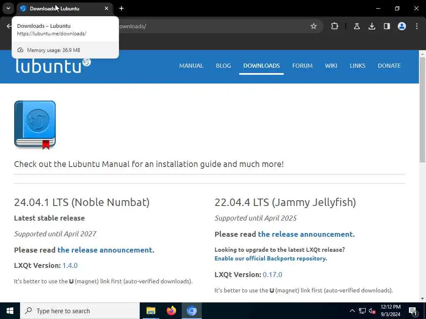
Task: Open Firefox from the taskbar
Action: 171,311
